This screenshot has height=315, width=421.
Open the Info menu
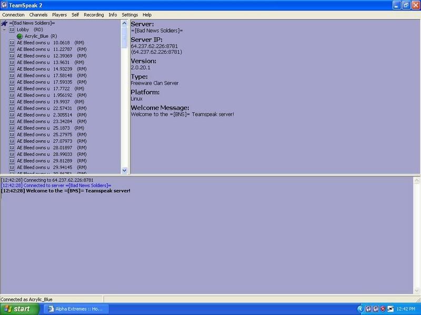(113, 15)
